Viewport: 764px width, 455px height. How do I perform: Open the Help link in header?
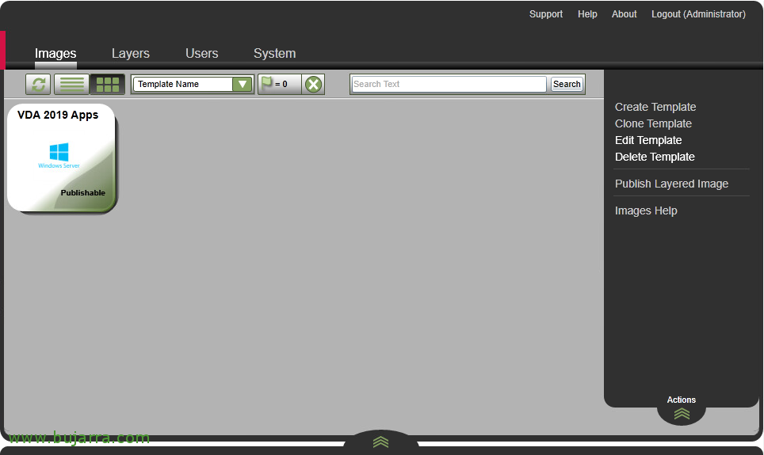tap(587, 14)
